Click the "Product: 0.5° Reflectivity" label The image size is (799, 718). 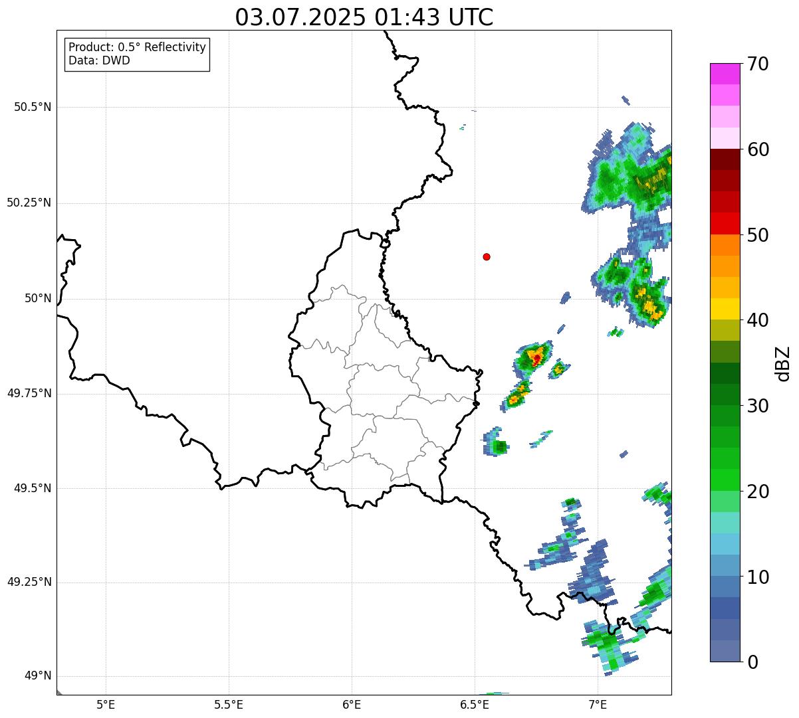138,48
